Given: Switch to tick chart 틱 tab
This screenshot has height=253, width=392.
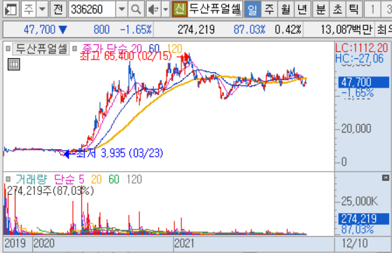Looking at the screenshot, I should coord(353,9).
